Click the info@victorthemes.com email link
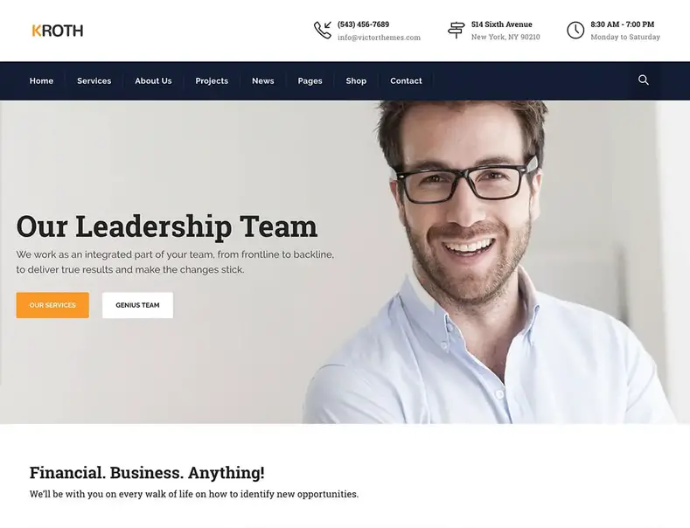The width and height of the screenshot is (690, 528). (x=379, y=38)
